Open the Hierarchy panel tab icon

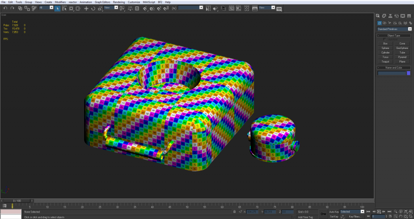(x=391, y=16)
